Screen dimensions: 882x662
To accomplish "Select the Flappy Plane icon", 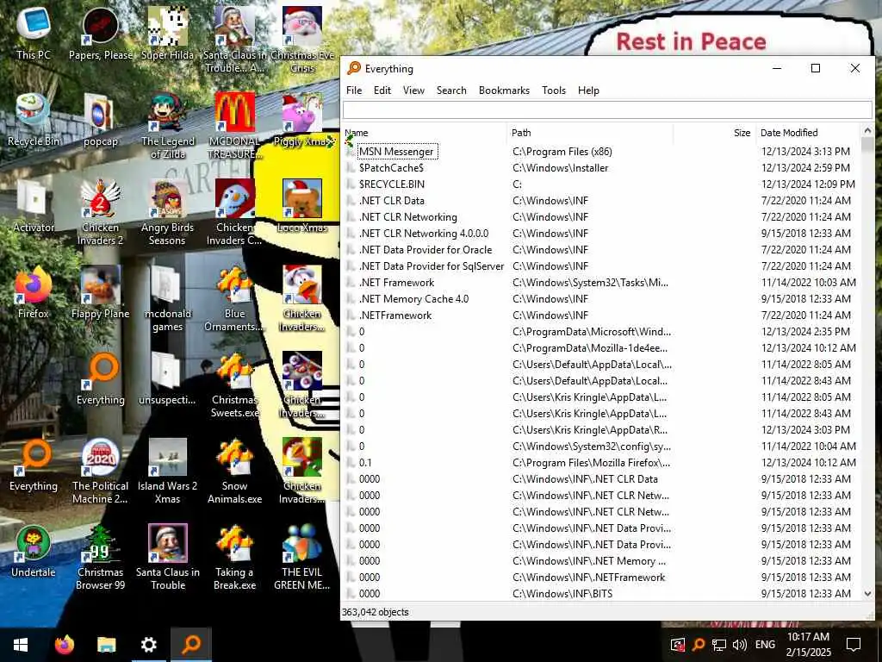I will [101, 291].
